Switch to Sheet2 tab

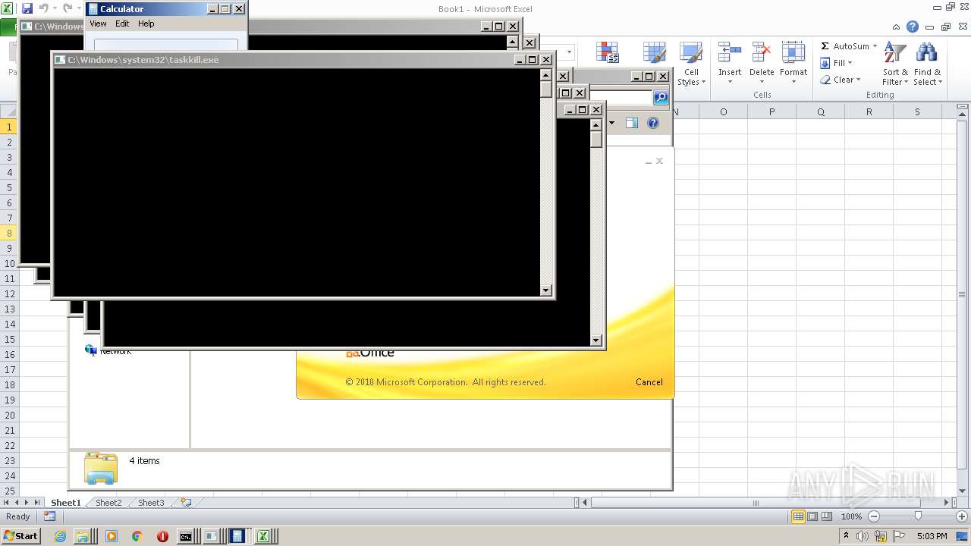click(108, 502)
